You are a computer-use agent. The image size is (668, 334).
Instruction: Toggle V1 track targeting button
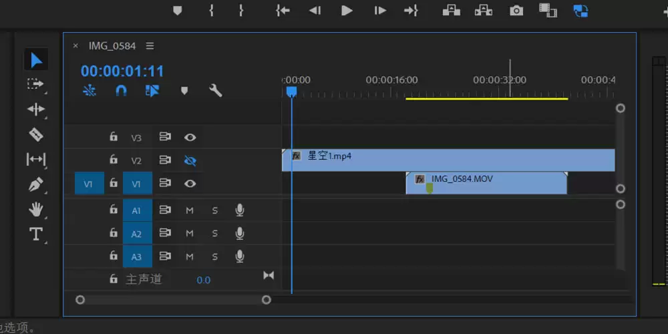pos(137,183)
